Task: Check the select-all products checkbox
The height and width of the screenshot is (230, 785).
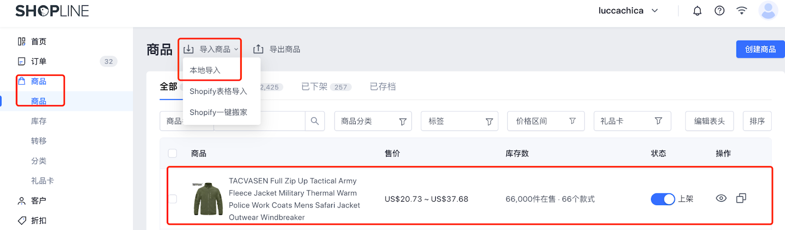Action: coord(173,153)
